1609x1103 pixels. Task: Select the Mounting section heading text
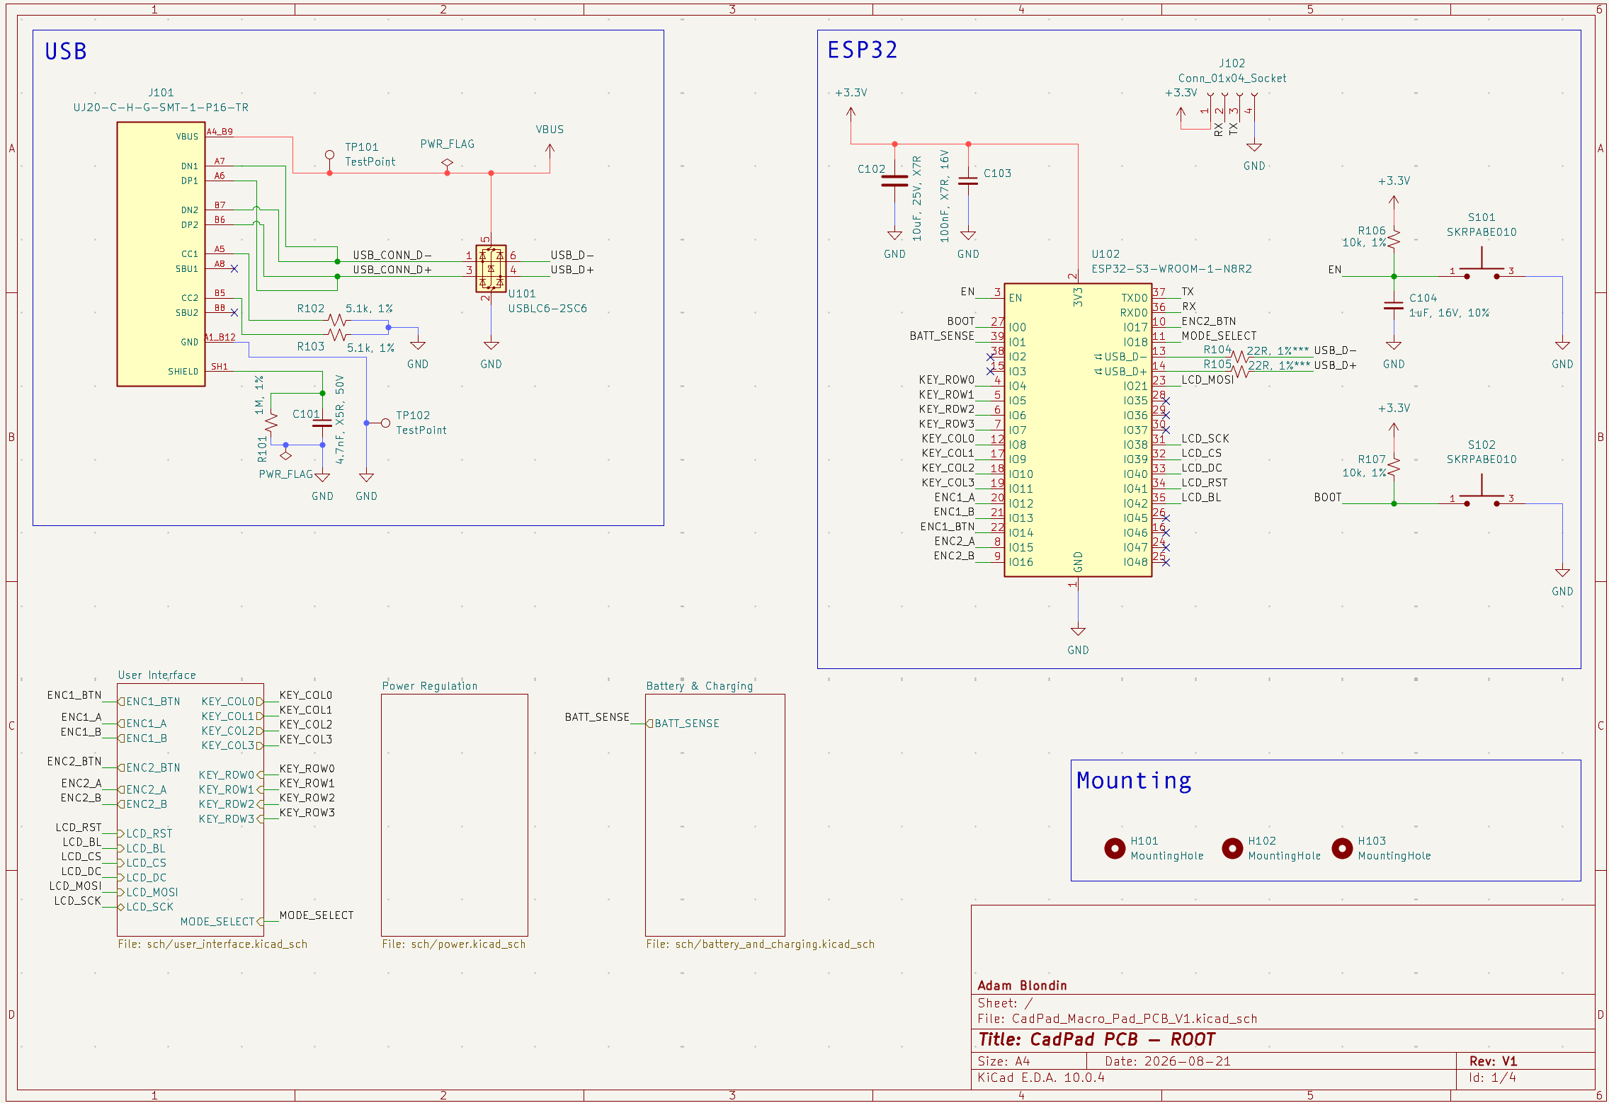tap(1134, 780)
